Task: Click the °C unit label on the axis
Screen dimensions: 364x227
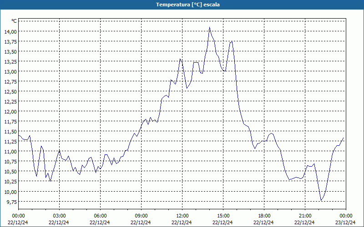Action: [x=14, y=21]
